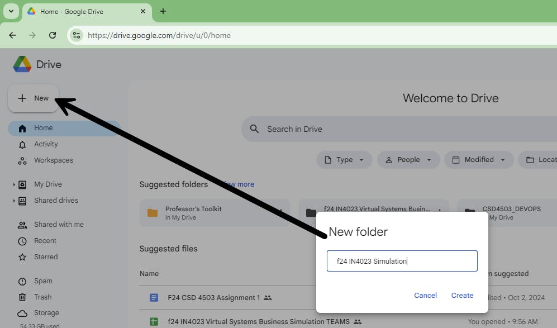This screenshot has width=557, height=328.
Task: Reload the Google Drive page
Action: (x=53, y=35)
